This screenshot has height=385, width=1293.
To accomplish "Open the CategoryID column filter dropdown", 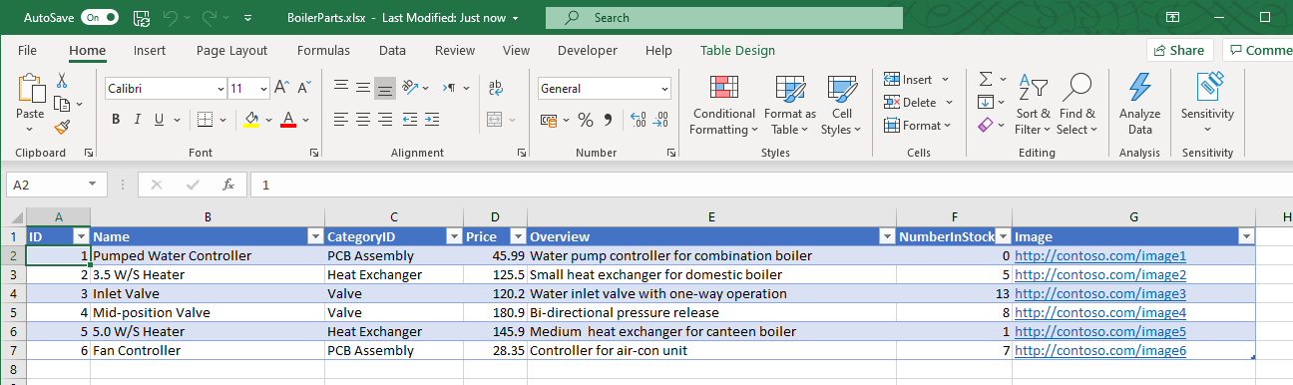I will click(454, 236).
